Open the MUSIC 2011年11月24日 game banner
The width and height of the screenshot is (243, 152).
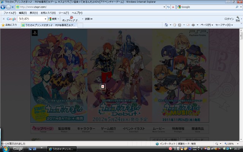181,76
